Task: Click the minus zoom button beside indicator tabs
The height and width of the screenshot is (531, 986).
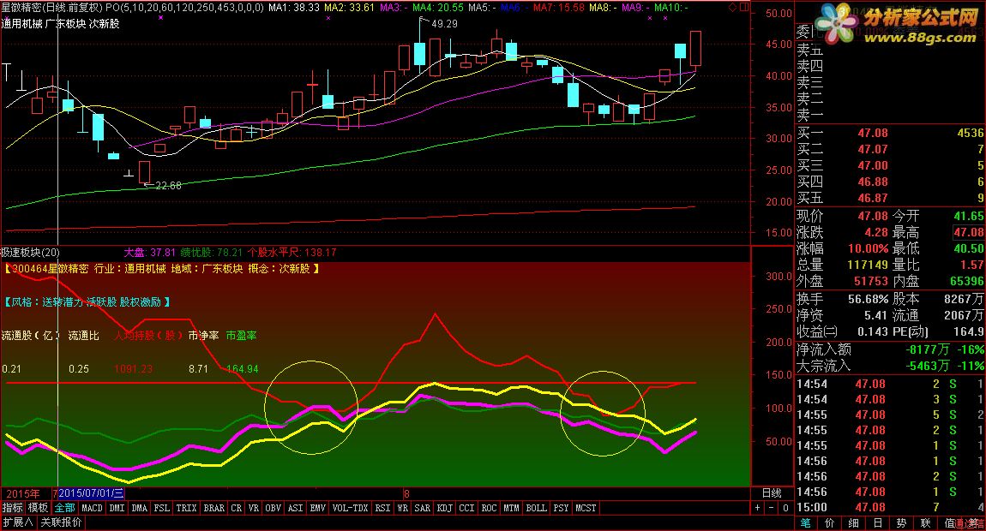Action: click(x=773, y=508)
